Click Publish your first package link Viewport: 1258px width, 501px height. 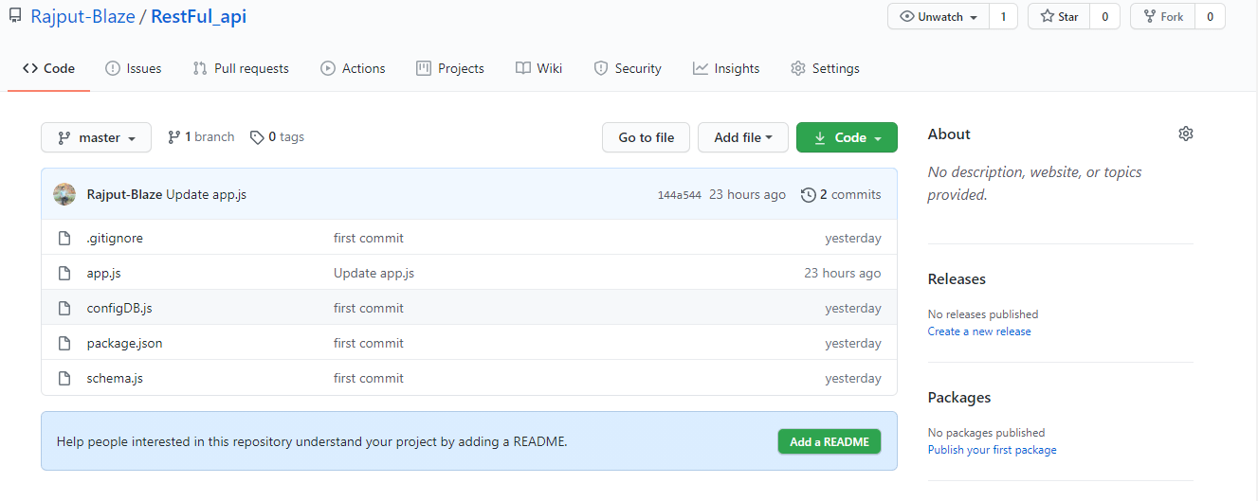coord(992,450)
